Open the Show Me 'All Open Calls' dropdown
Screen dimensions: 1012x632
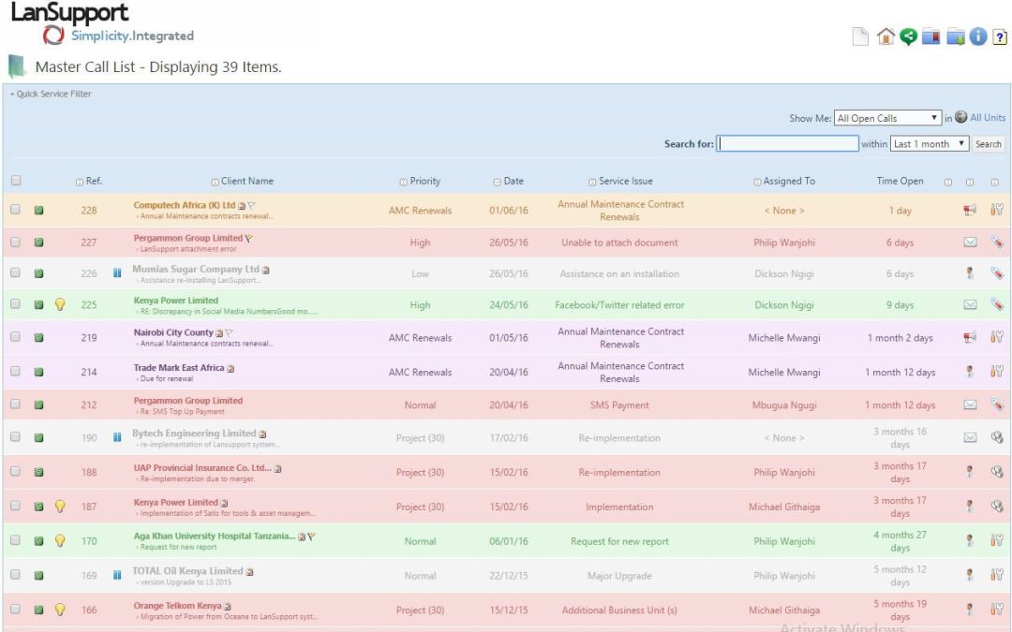pyautogui.click(x=887, y=118)
